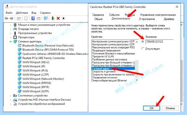Click the icon beside Устройства обработки изображений
Image resolution: width=187 pixels, height=115 pixels.
[x=15, y=104]
